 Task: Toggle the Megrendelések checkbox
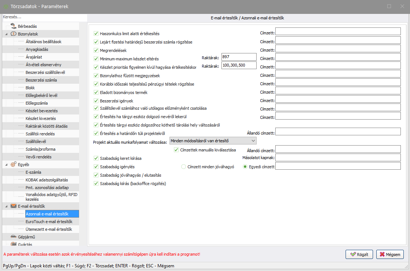[x=96, y=50]
